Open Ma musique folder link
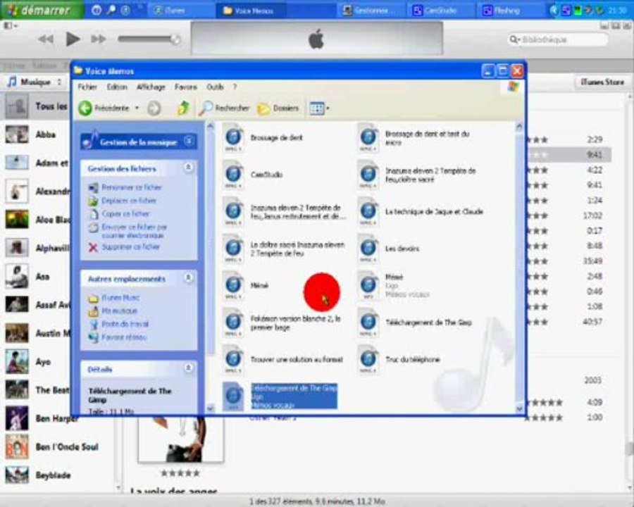The image size is (634, 507). (x=119, y=311)
